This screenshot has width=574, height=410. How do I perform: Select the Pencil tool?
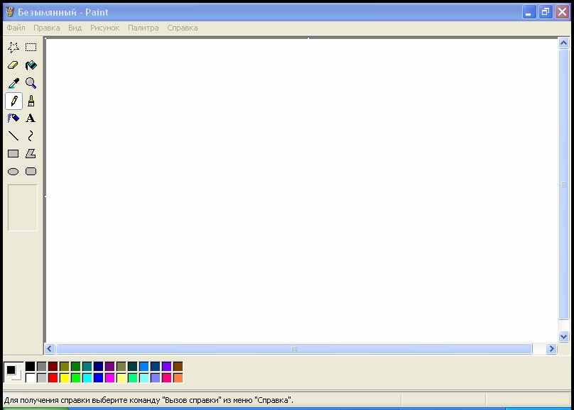click(13, 101)
